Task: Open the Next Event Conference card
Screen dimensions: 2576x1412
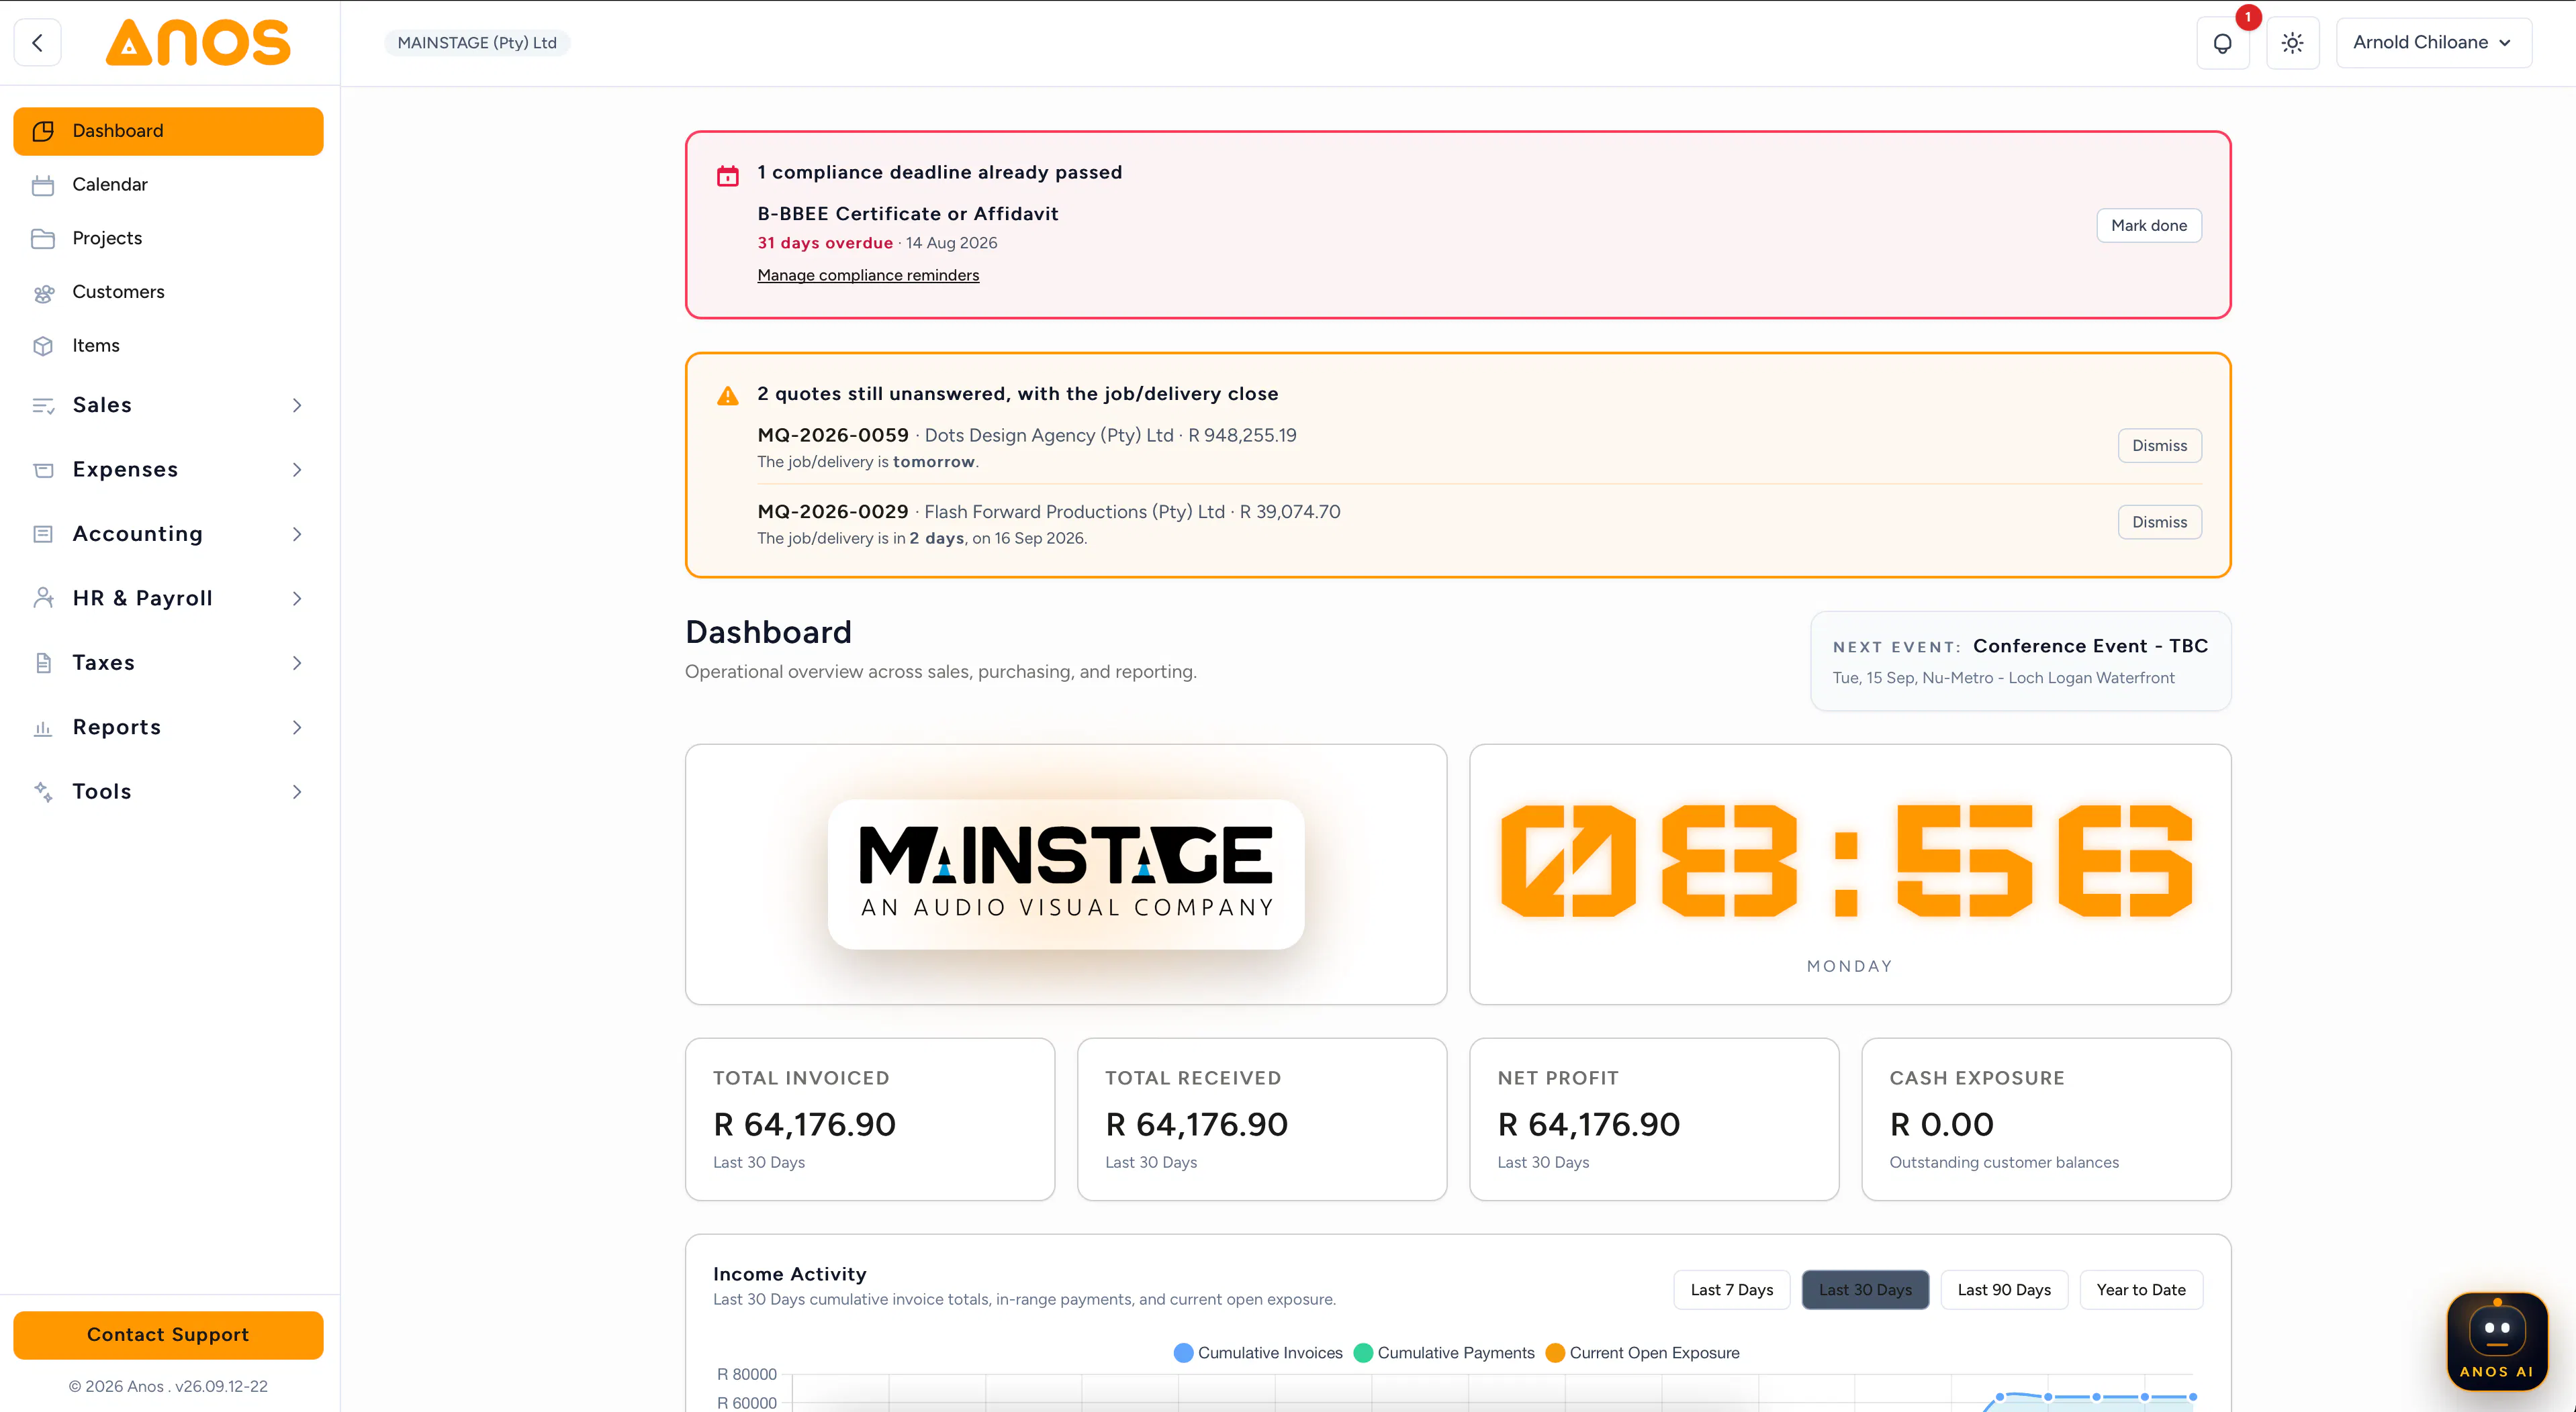Action: pyautogui.click(x=2021, y=662)
